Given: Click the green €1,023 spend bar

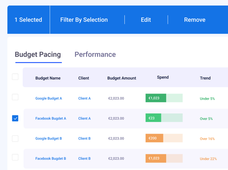Looking at the screenshot, I should (164, 98).
